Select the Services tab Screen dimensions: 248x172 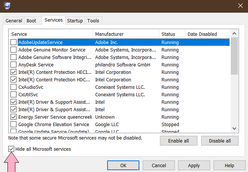54,20
